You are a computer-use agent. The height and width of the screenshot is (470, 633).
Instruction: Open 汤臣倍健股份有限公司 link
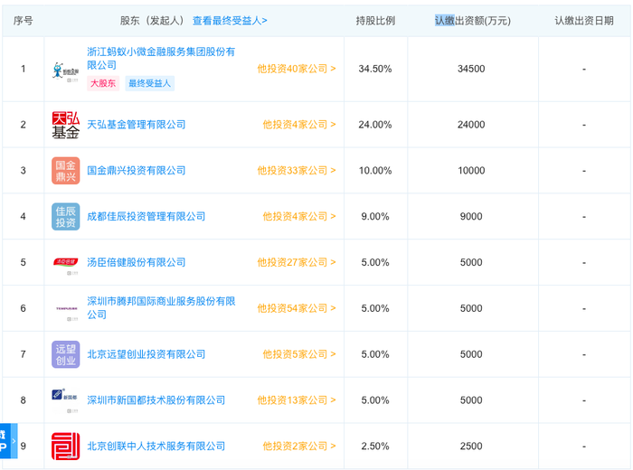(x=136, y=263)
